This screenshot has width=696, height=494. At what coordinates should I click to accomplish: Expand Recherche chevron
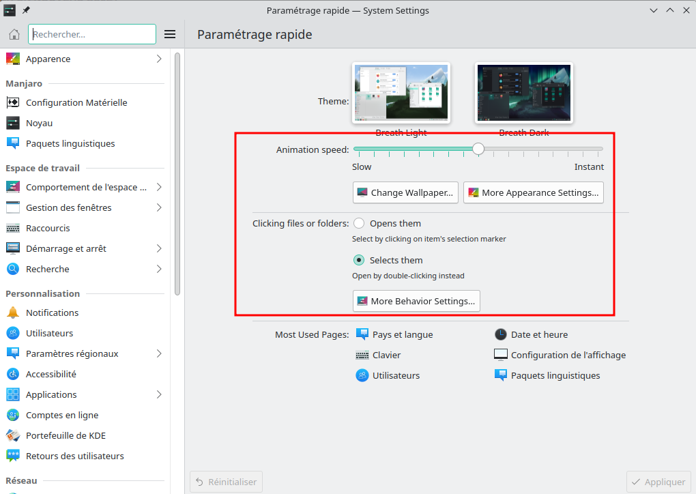coord(159,269)
